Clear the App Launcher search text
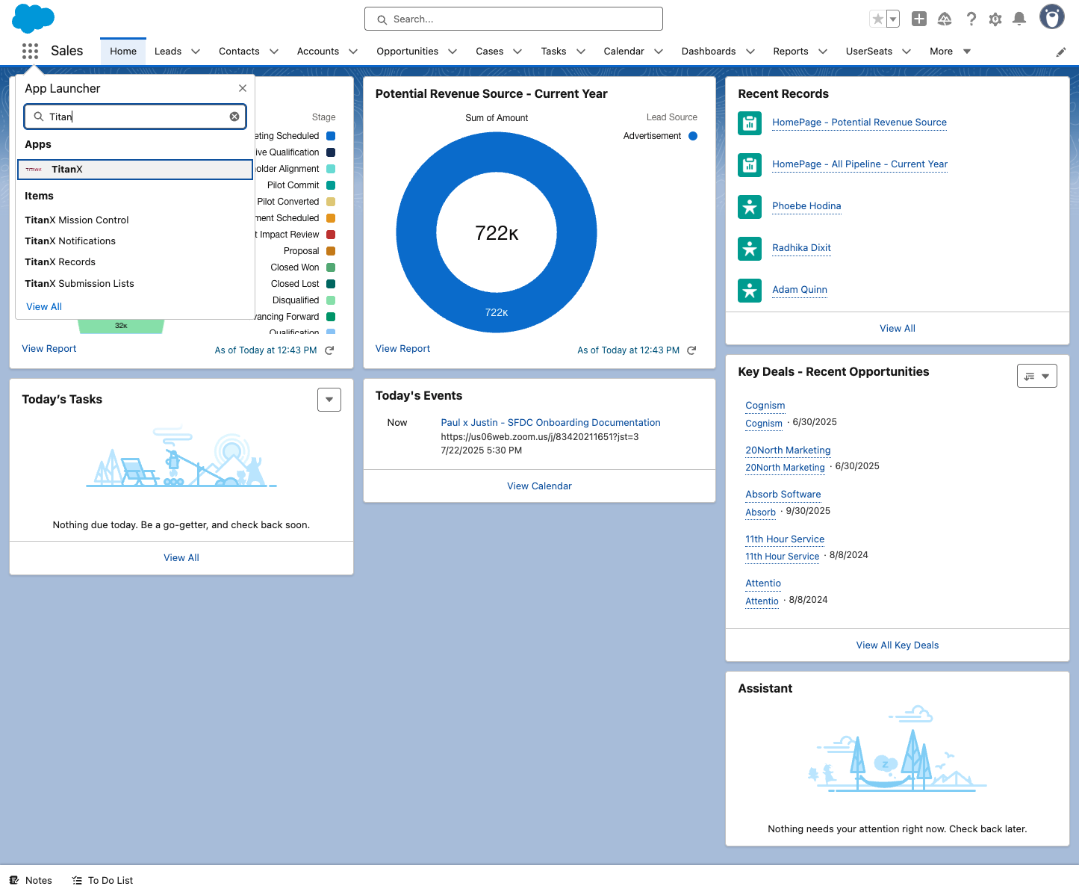This screenshot has width=1079, height=895. 234,117
